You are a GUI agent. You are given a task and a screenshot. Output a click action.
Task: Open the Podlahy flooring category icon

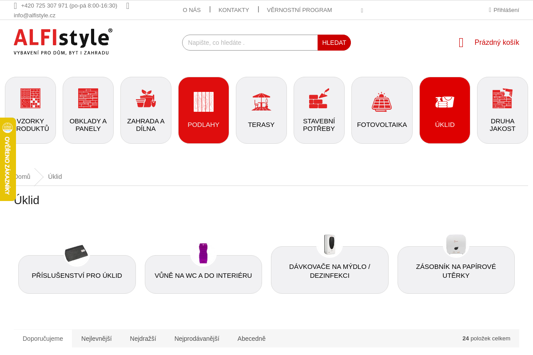pyautogui.click(x=203, y=102)
